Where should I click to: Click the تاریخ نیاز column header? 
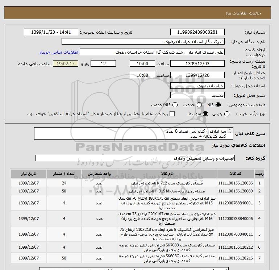pos(29,174)
